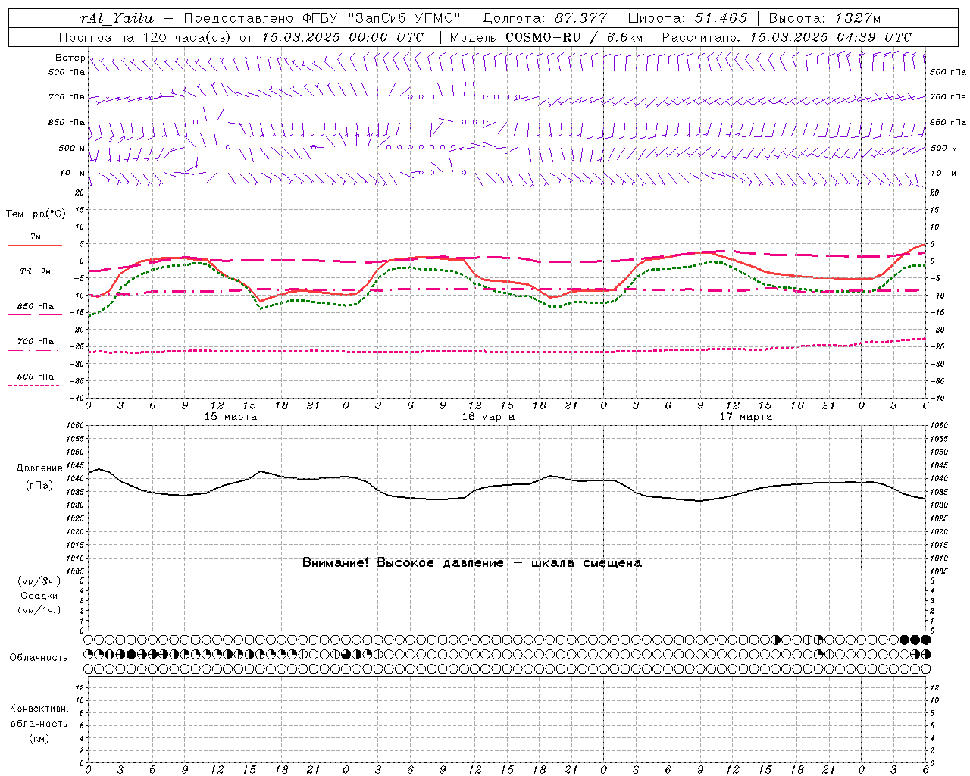Click the '15 марта' date label
Viewport: 970px width, 776px height.
pos(230,417)
